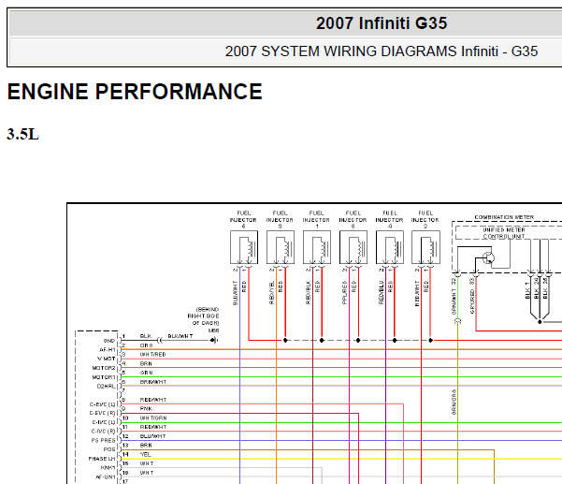Click the 'BRN' wire label at pin 13
Viewport: 562px width, 484px height.
146,446
